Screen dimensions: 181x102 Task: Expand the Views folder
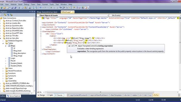(x=3, y=68)
